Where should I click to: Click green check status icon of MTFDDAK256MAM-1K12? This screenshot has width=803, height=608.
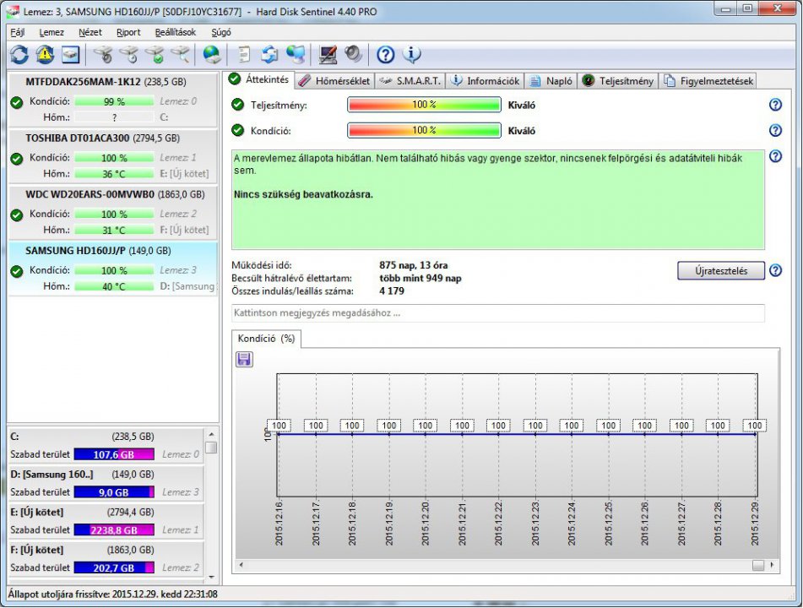click(16, 102)
